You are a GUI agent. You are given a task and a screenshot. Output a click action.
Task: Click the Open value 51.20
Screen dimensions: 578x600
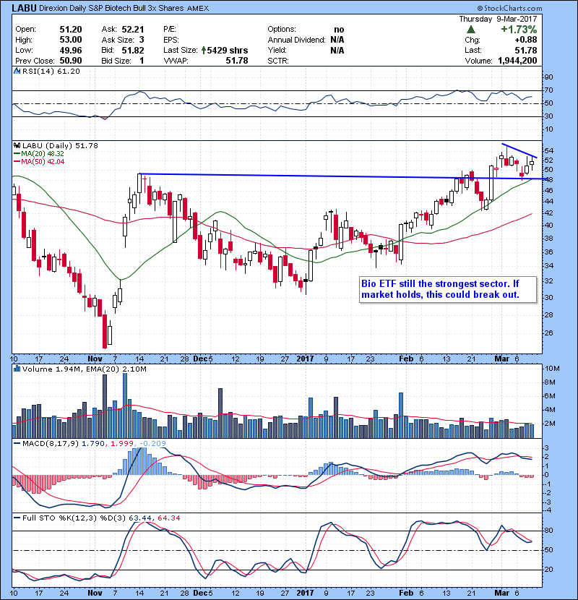tap(71, 30)
